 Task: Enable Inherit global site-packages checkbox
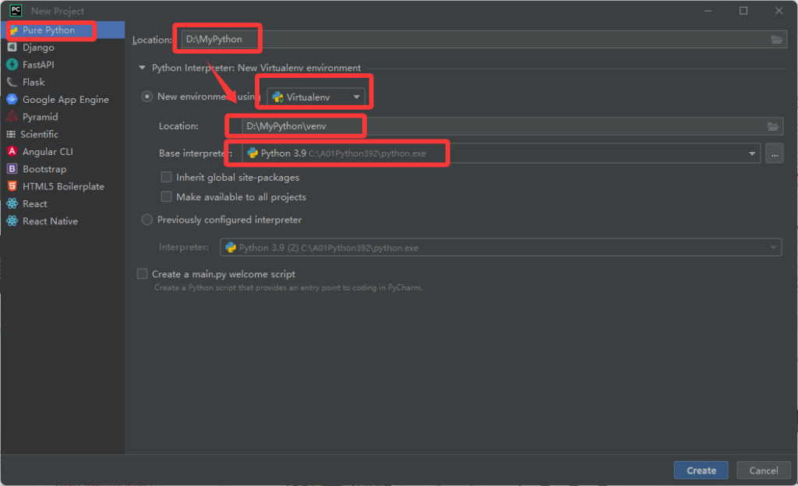pos(166,177)
